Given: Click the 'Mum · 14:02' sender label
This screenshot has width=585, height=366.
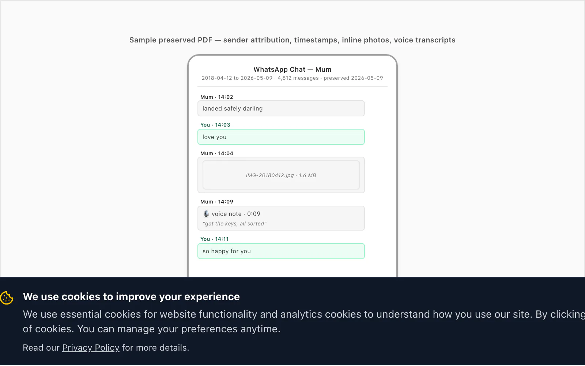Looking at the screenshot, I should click(x=217, y=97).
